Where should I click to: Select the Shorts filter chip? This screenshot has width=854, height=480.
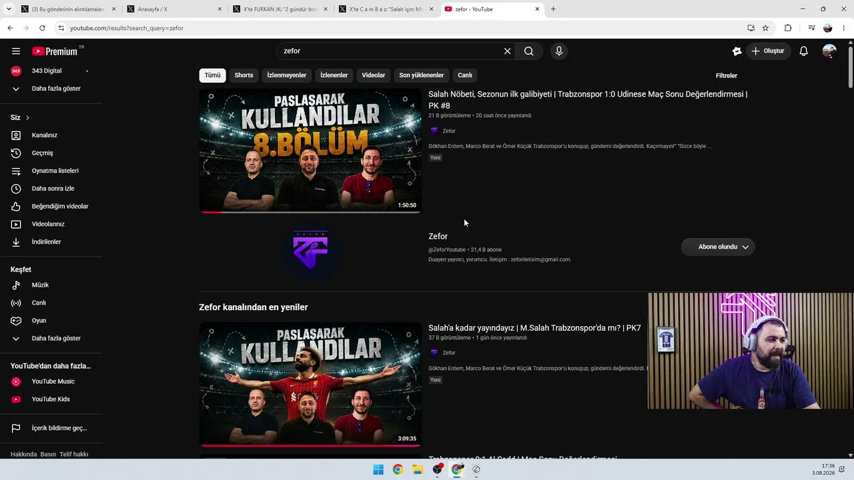244,75
